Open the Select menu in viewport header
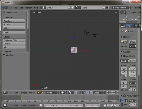 pyautogui.click(x=24, y=93)
